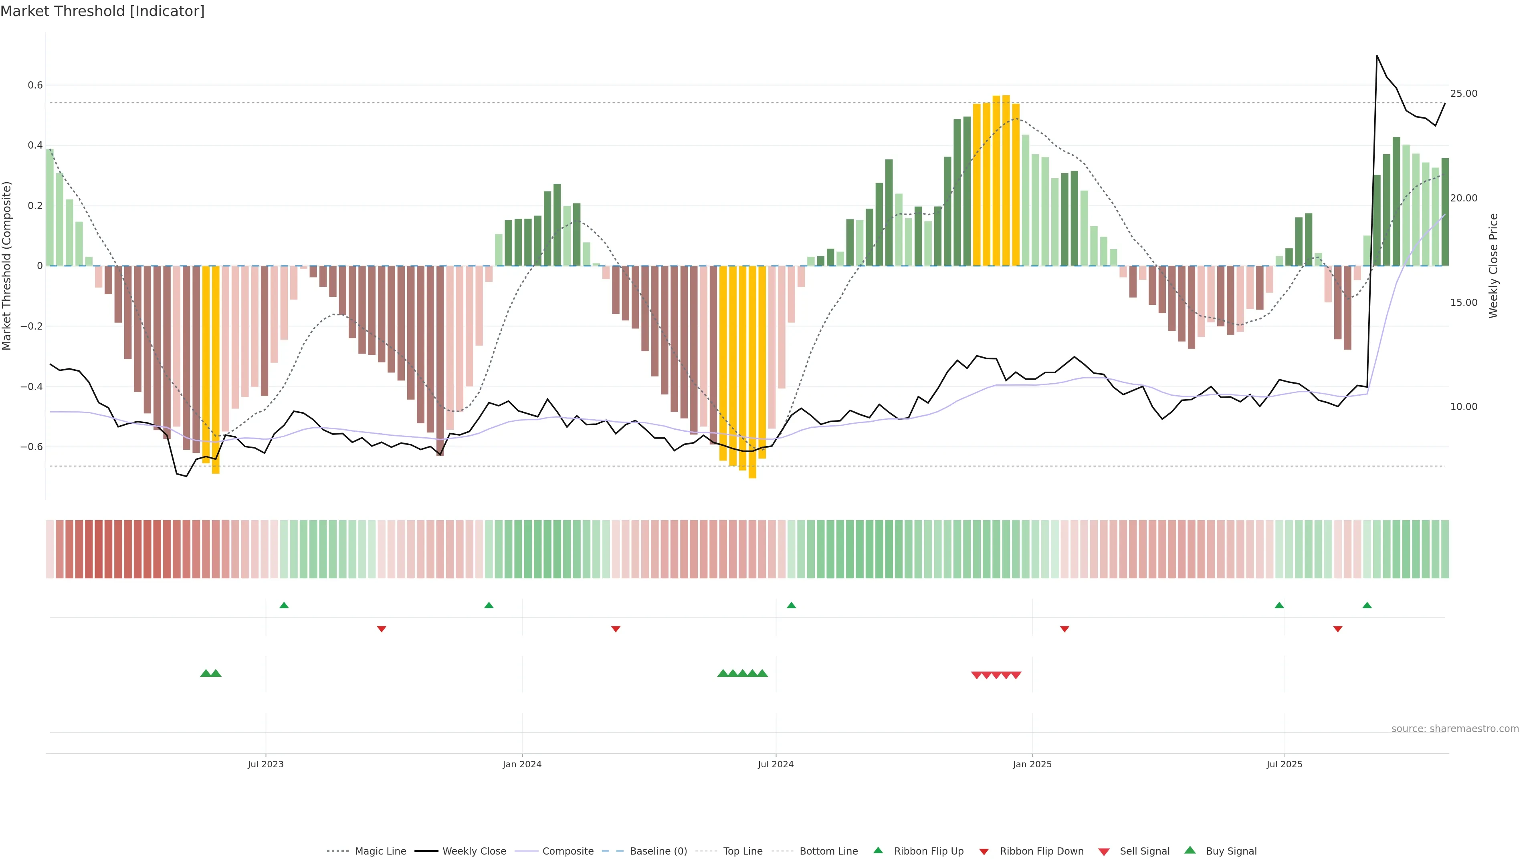
Task: Toggle Baseline (0) legend entry
Action: coord(658,851)
